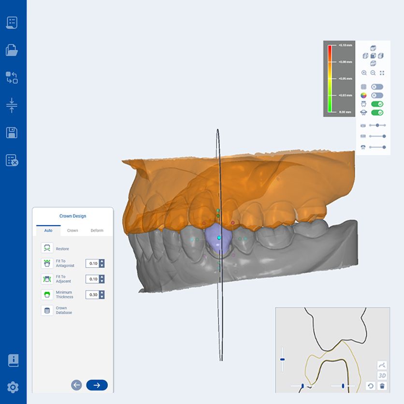The image size is (404, 404).
Task: Delete the cross-section via the trash icon
Action: (x=381, y=387)
